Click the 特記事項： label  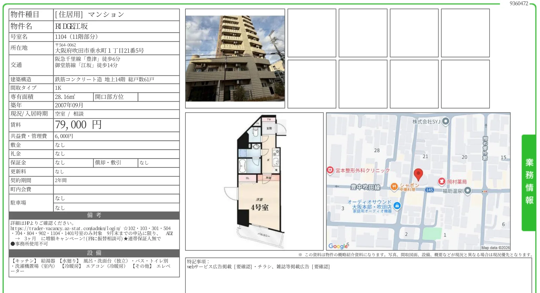[x=198, y=262]
